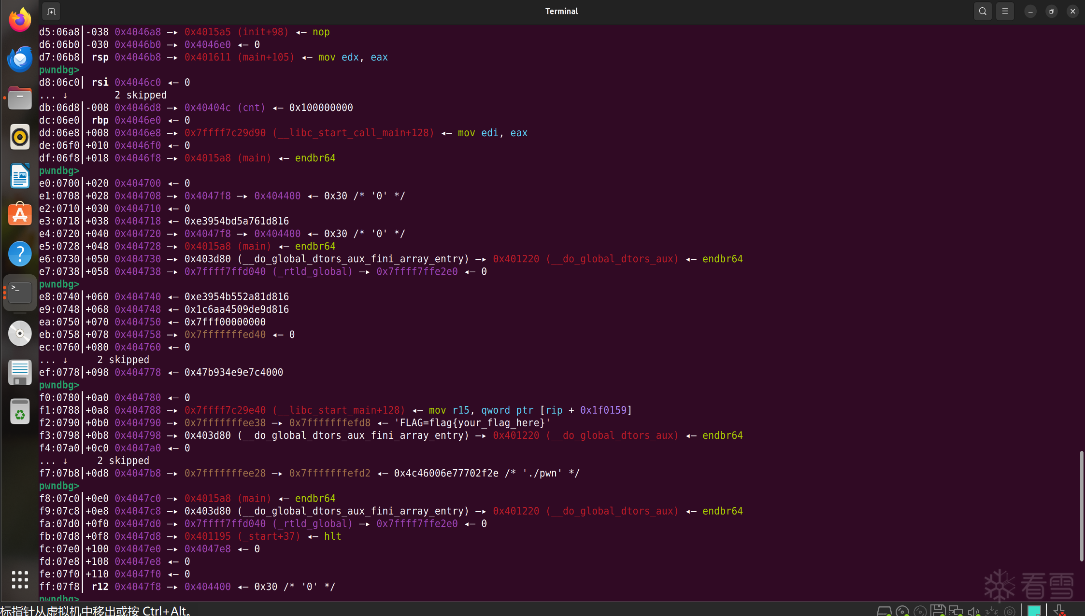Click the Terminal title text
The height and width of the screenshot is (616, 1085).
(561, 11)
